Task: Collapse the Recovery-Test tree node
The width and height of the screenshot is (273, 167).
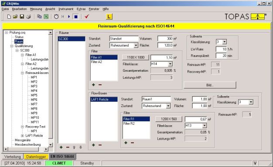Action: click(x=22, y=127)
